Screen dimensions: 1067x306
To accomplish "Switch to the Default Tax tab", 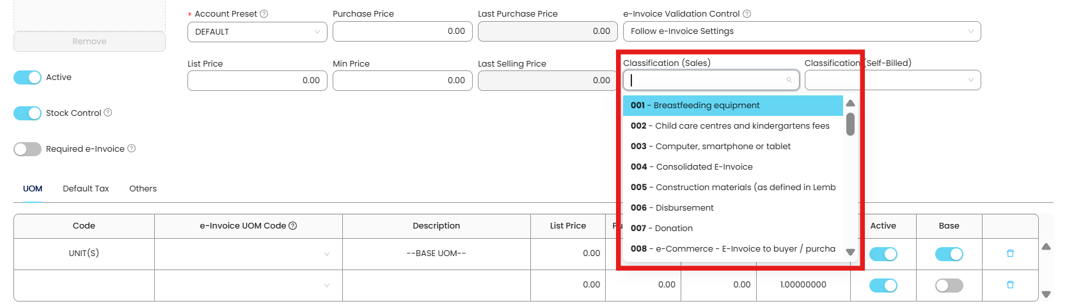I will coord(86,189).
